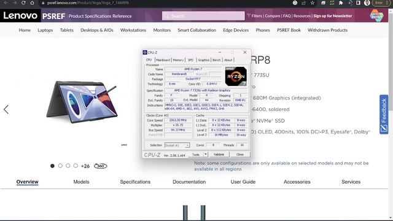The image size is (393, 221).
Task: Click the search magnifier icon
Action: point(166,16)
